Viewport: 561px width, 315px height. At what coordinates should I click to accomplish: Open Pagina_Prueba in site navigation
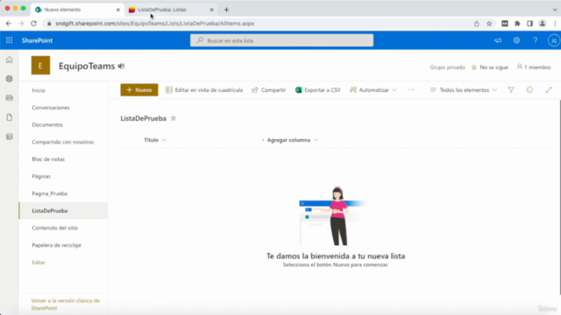[x=50, y=193]
